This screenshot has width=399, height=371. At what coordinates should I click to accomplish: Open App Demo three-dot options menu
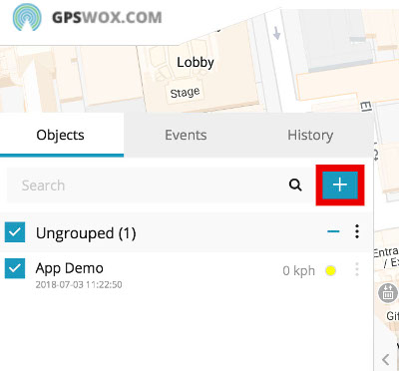point(357,269)
